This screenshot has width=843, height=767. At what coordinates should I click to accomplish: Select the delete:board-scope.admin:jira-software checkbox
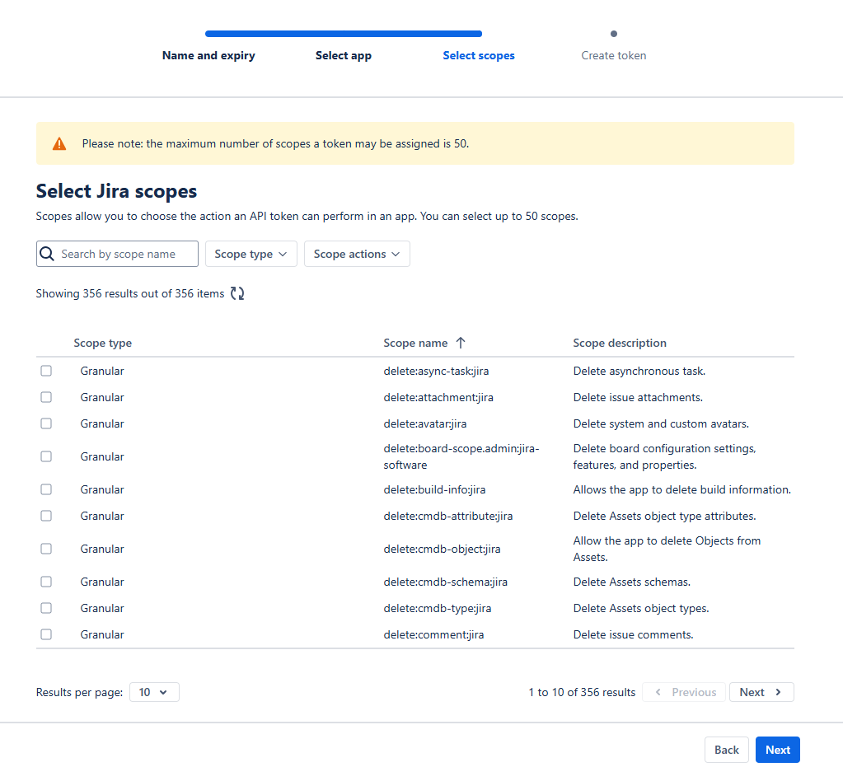click(46, 456)
